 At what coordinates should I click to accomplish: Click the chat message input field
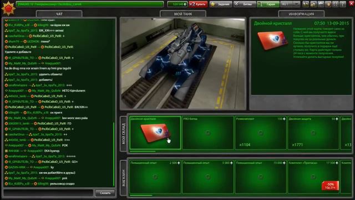pyautogui.click(x=48, y=193)
